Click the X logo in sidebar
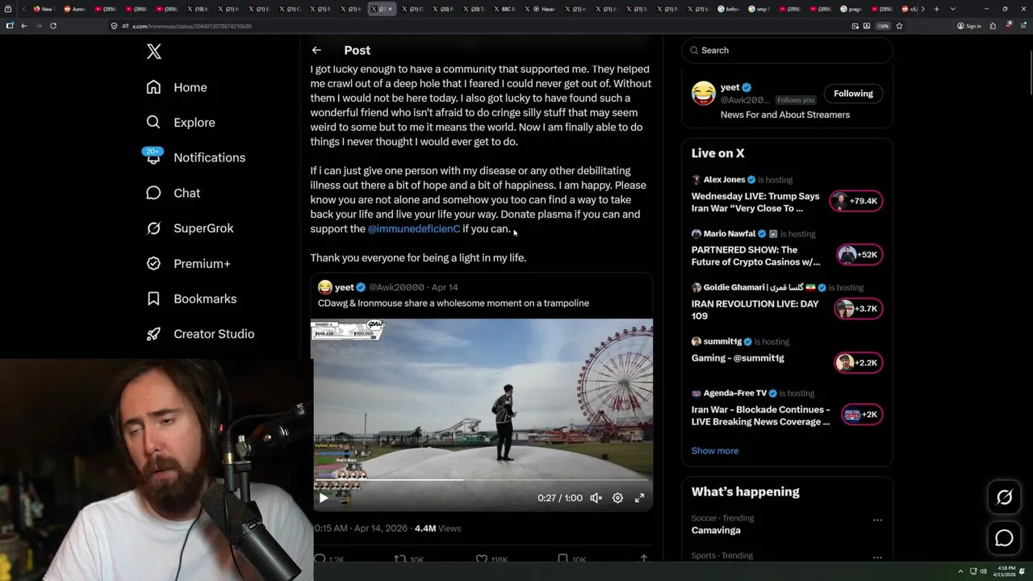 (x=154, y=52)
